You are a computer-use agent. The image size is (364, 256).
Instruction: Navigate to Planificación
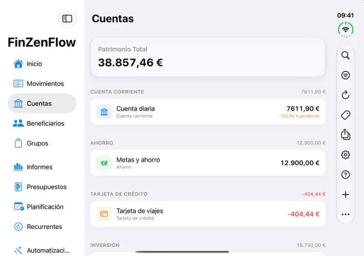[x=42, y=206]
